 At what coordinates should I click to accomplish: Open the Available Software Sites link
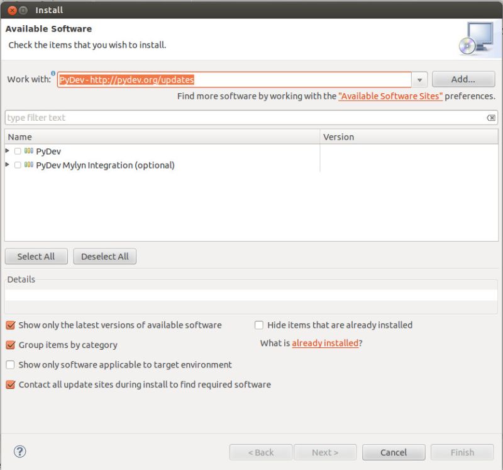coord(390,96)
